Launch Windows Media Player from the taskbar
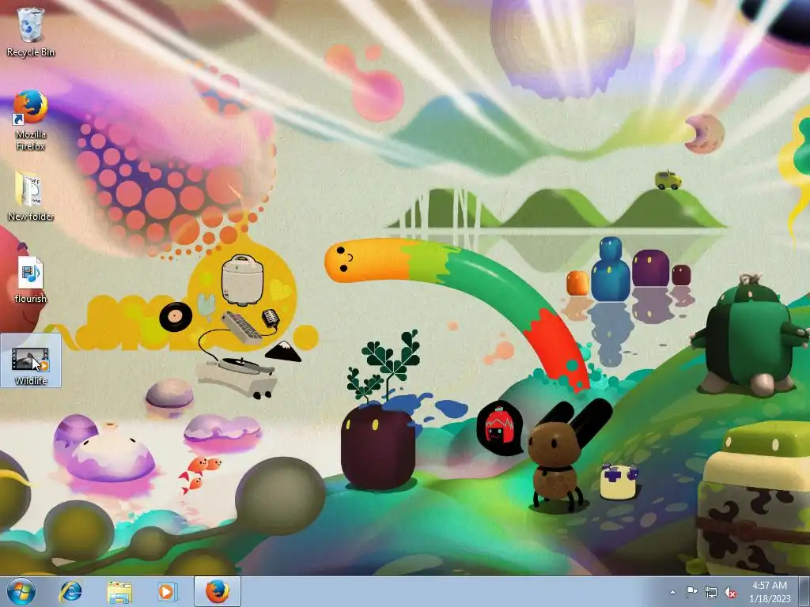The image size is (810, 607). click(167, 591)
